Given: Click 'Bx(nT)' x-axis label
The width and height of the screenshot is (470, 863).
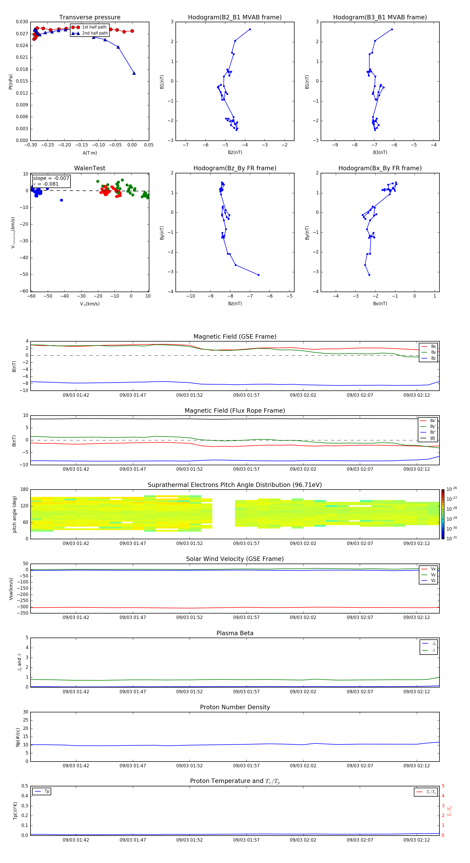Looking at the screenshot, I should (380, 304).
